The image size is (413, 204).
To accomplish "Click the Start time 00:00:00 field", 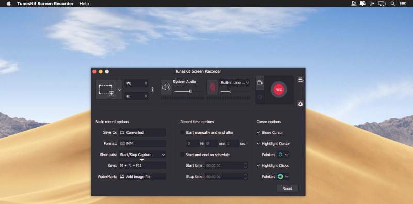I will pyautogui.click(x=227, y=165).
